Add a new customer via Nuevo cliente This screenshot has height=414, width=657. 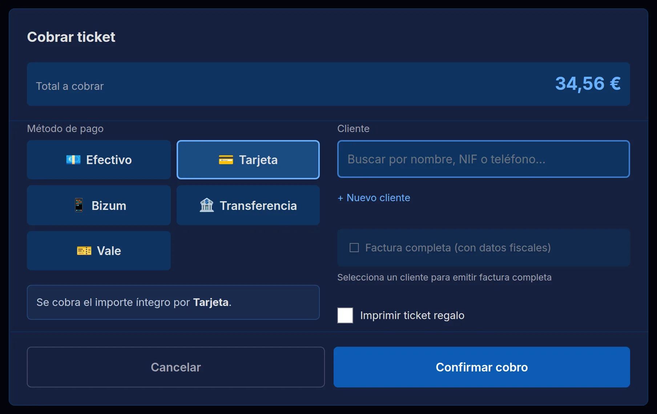(x=374, y=198)
